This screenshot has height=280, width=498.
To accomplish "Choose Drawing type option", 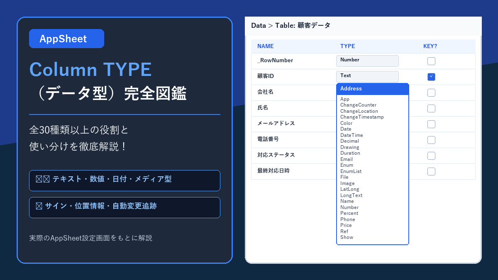I will click(350, 147).
